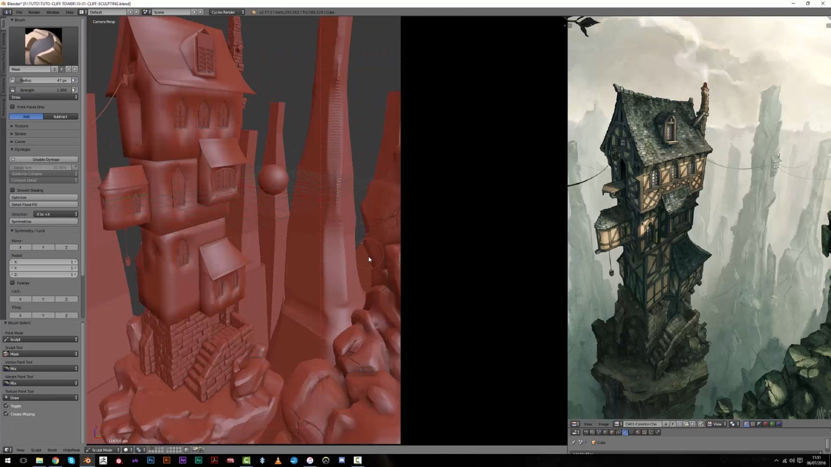Open the Render menu

[34, 12]
